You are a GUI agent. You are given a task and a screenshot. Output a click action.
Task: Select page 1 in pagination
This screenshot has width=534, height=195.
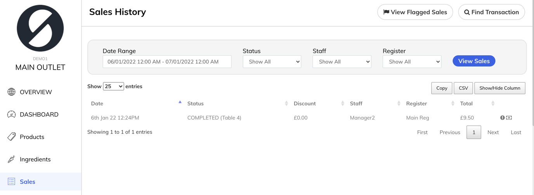click(x=474, y=132)
